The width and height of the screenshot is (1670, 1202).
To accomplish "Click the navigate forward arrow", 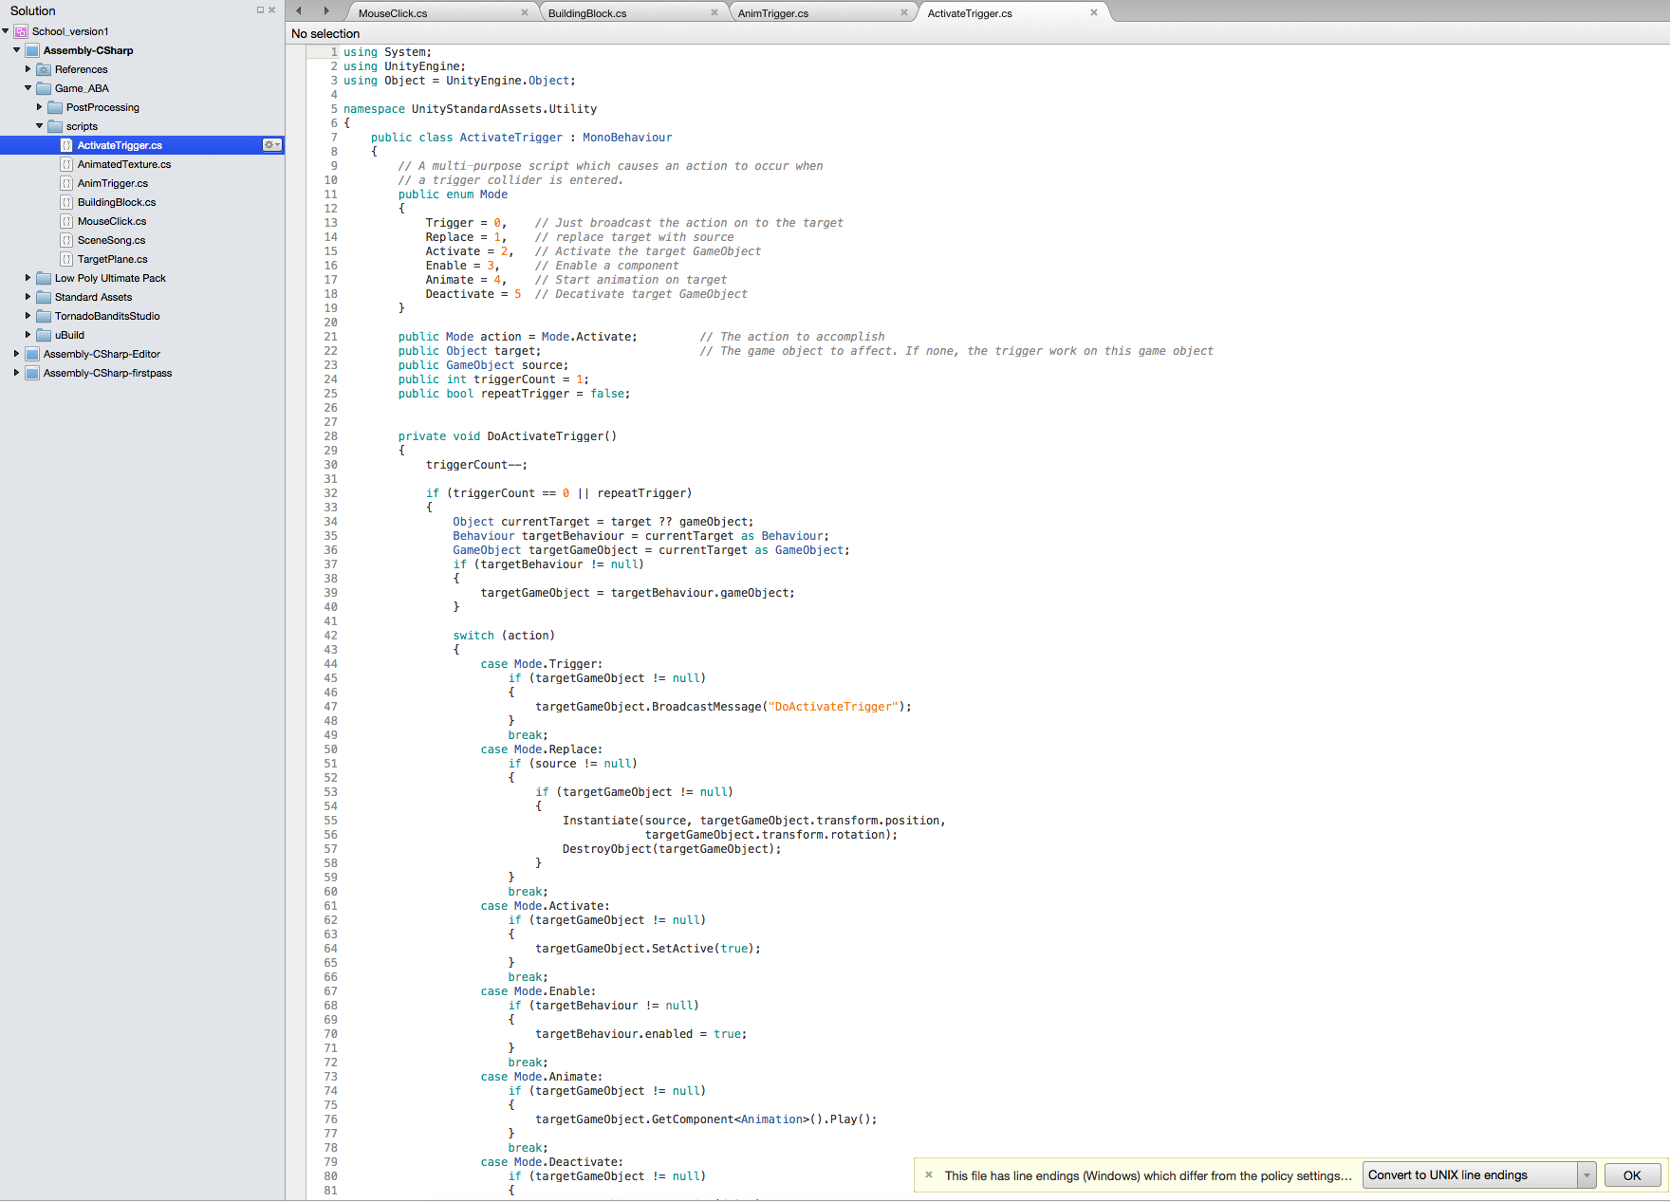I will [x=326, y=11].
